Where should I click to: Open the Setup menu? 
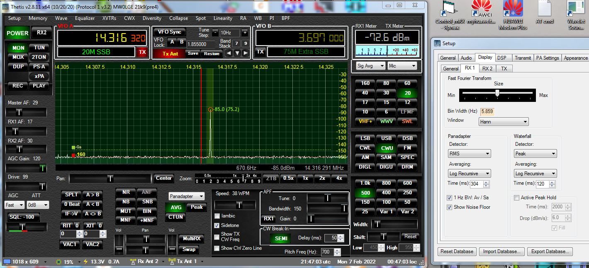tap(15, 18)
